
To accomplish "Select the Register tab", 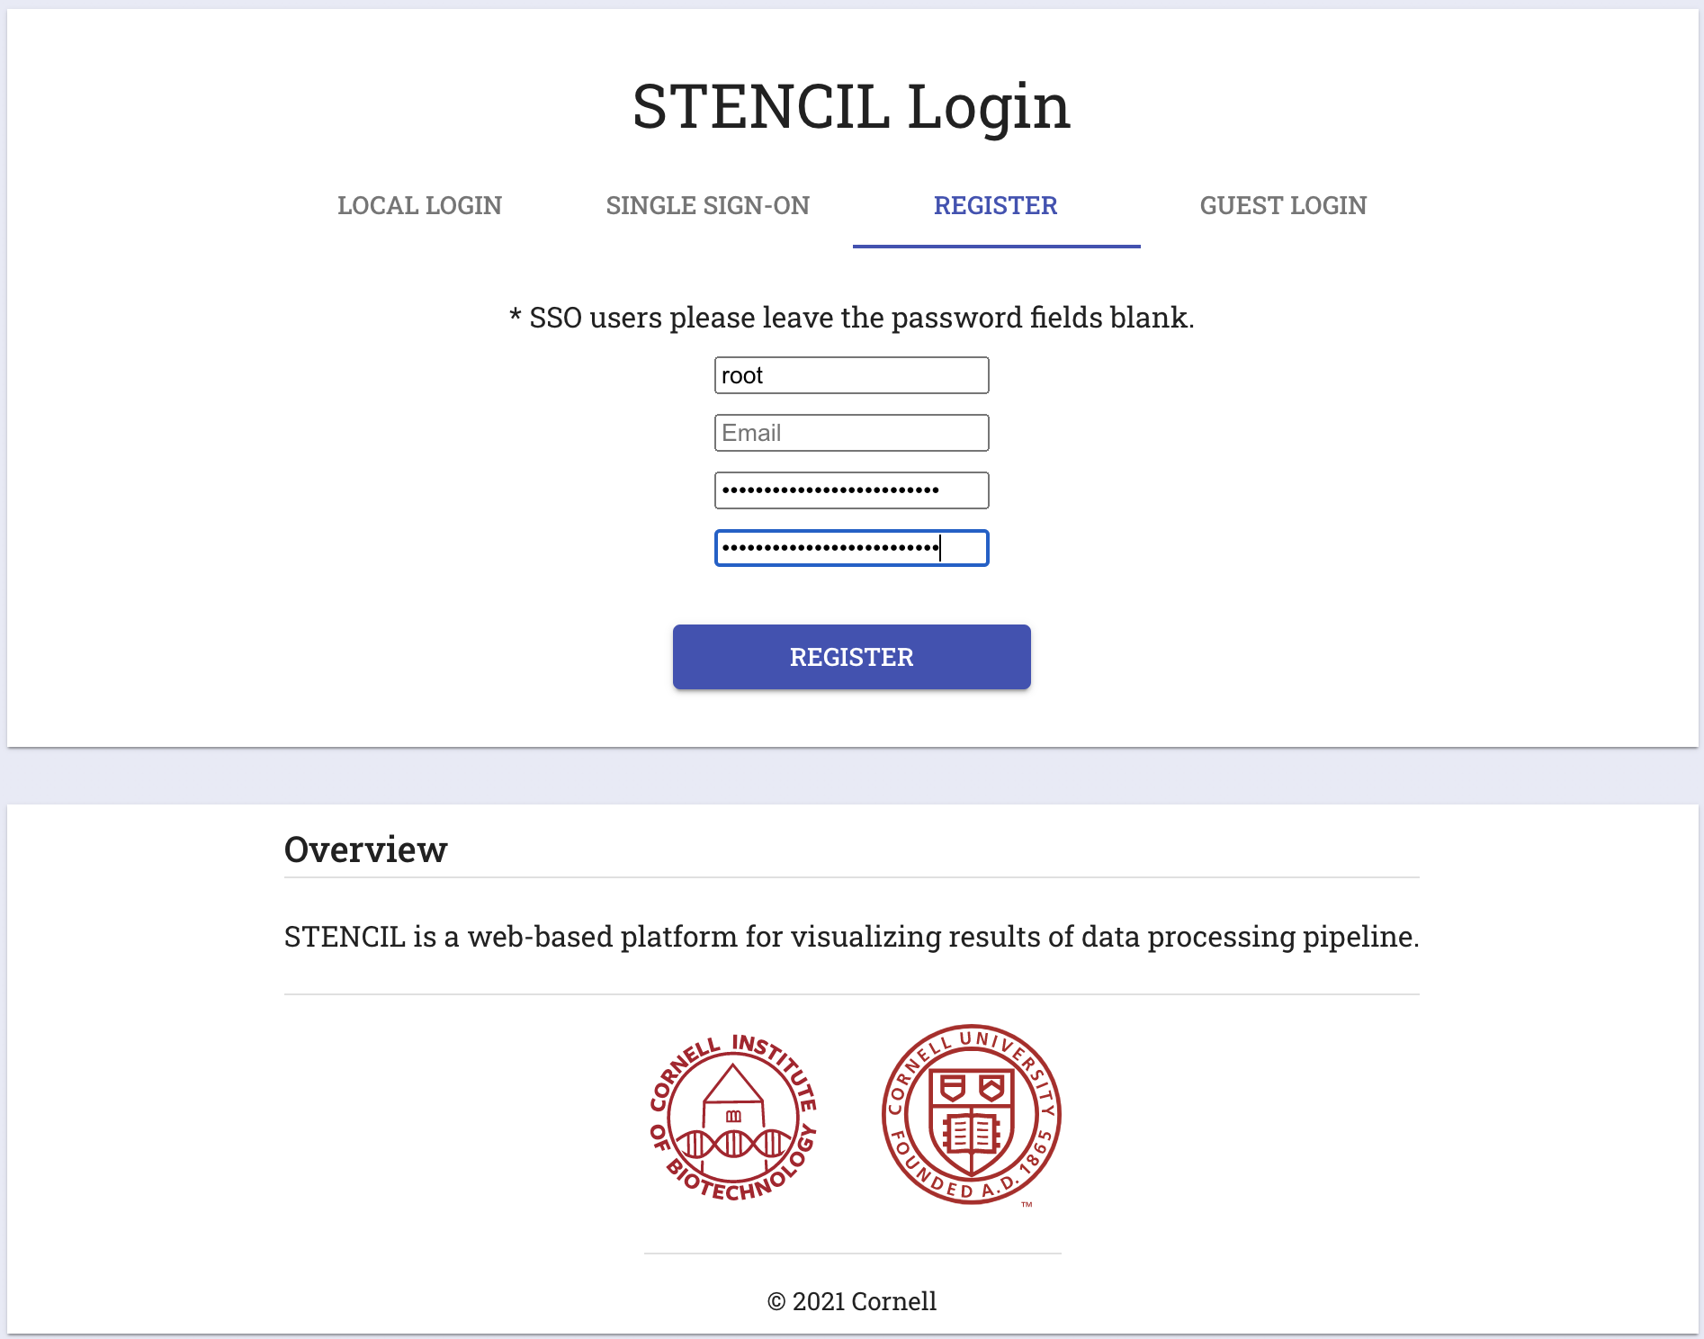I will [996, 206].
